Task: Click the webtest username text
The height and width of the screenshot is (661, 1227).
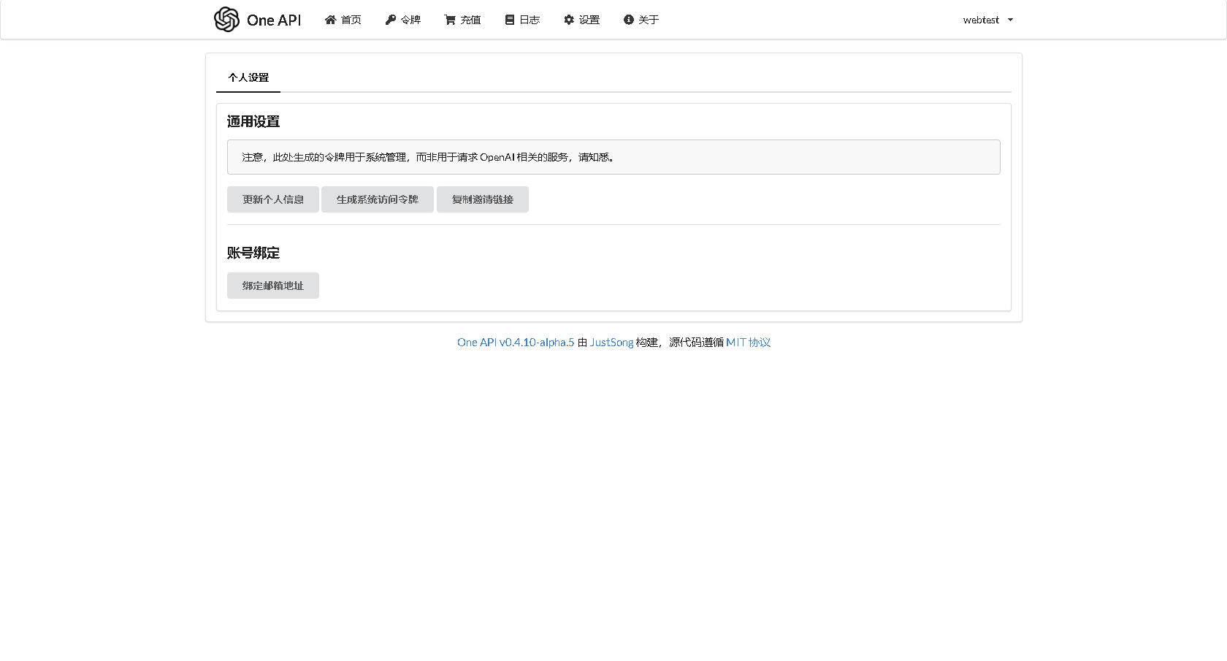Action: click(981, 20)
